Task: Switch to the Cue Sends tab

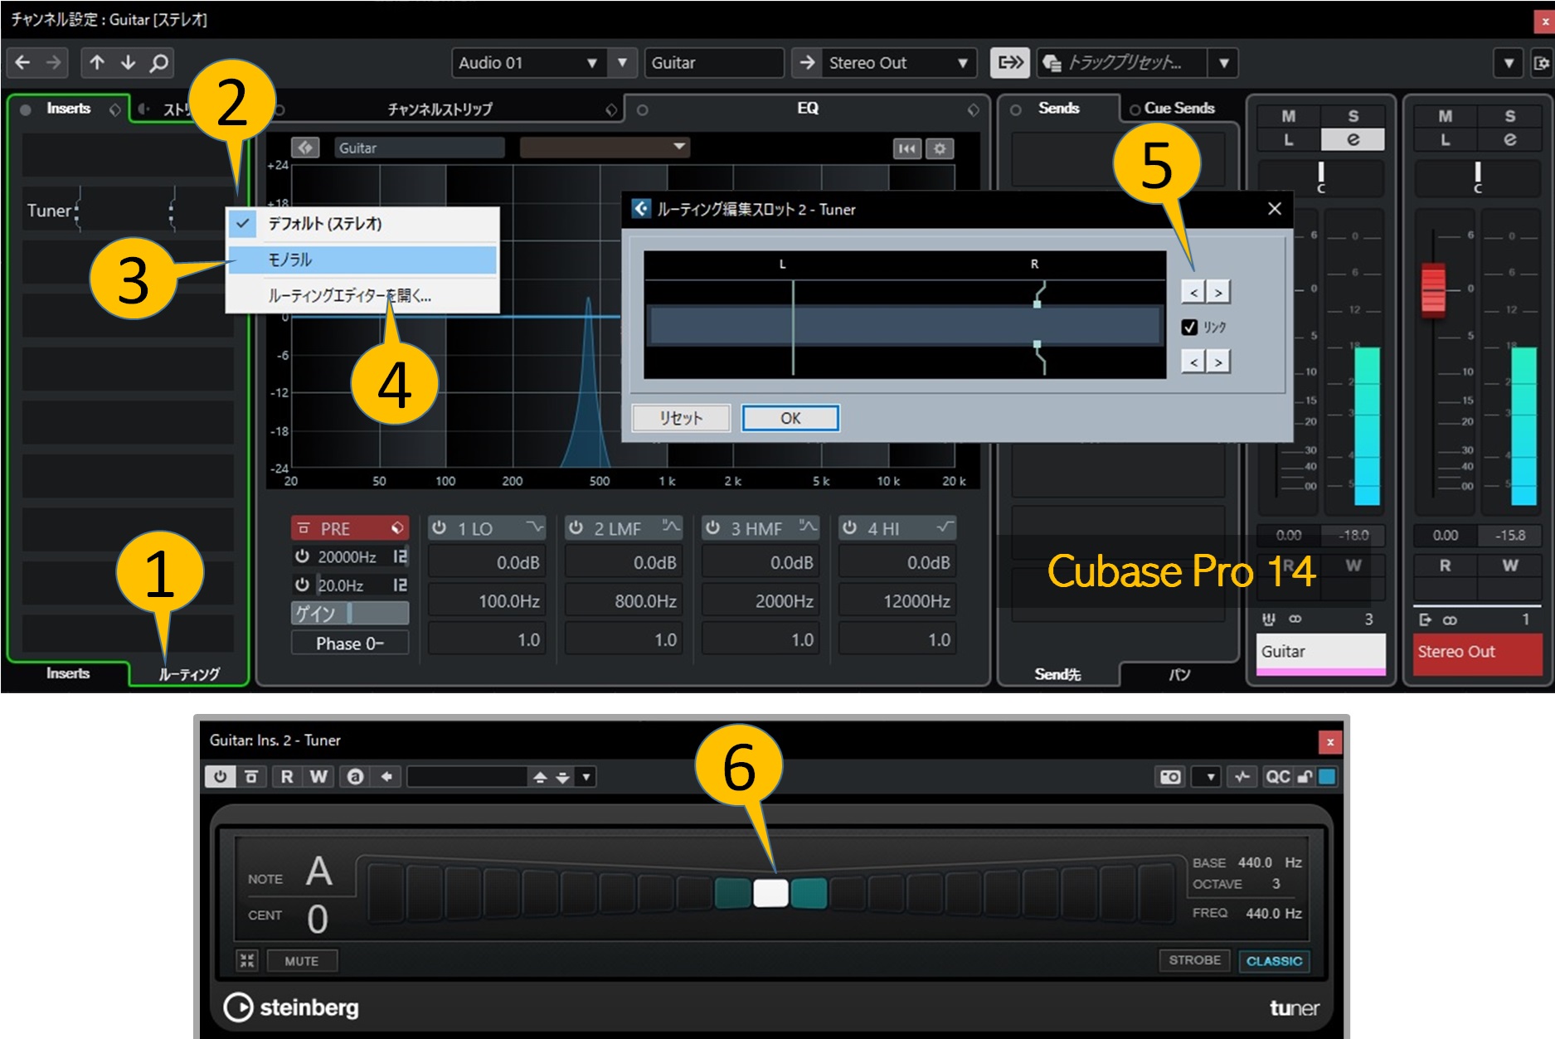Action: pos(1179,108)
